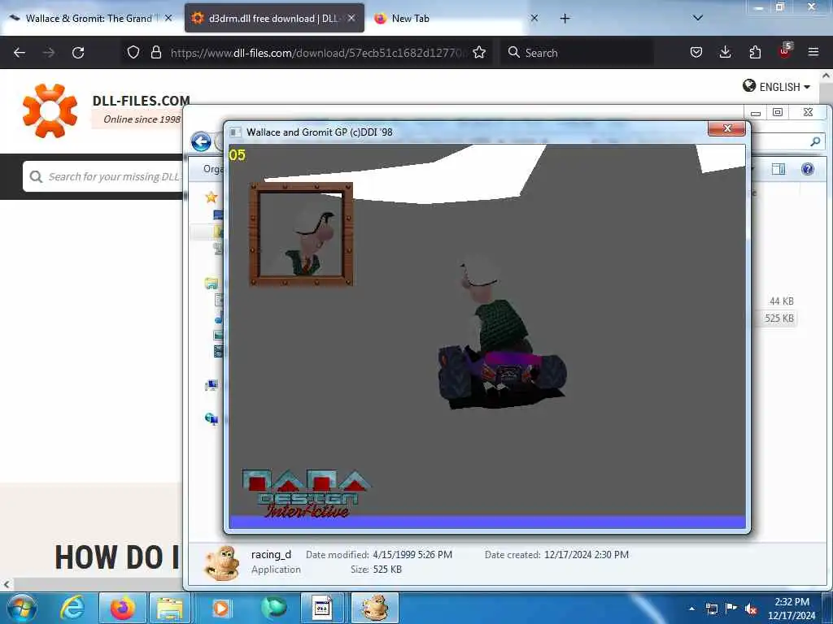Select the 525 KB file row
This screenshot has height=624, width=833.
click(778, 318)
